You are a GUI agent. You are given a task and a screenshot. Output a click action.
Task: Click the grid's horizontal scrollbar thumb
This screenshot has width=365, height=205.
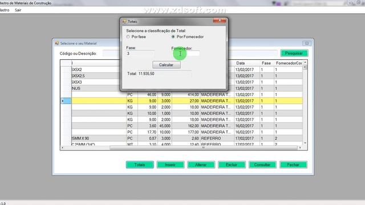pos(204,147)
